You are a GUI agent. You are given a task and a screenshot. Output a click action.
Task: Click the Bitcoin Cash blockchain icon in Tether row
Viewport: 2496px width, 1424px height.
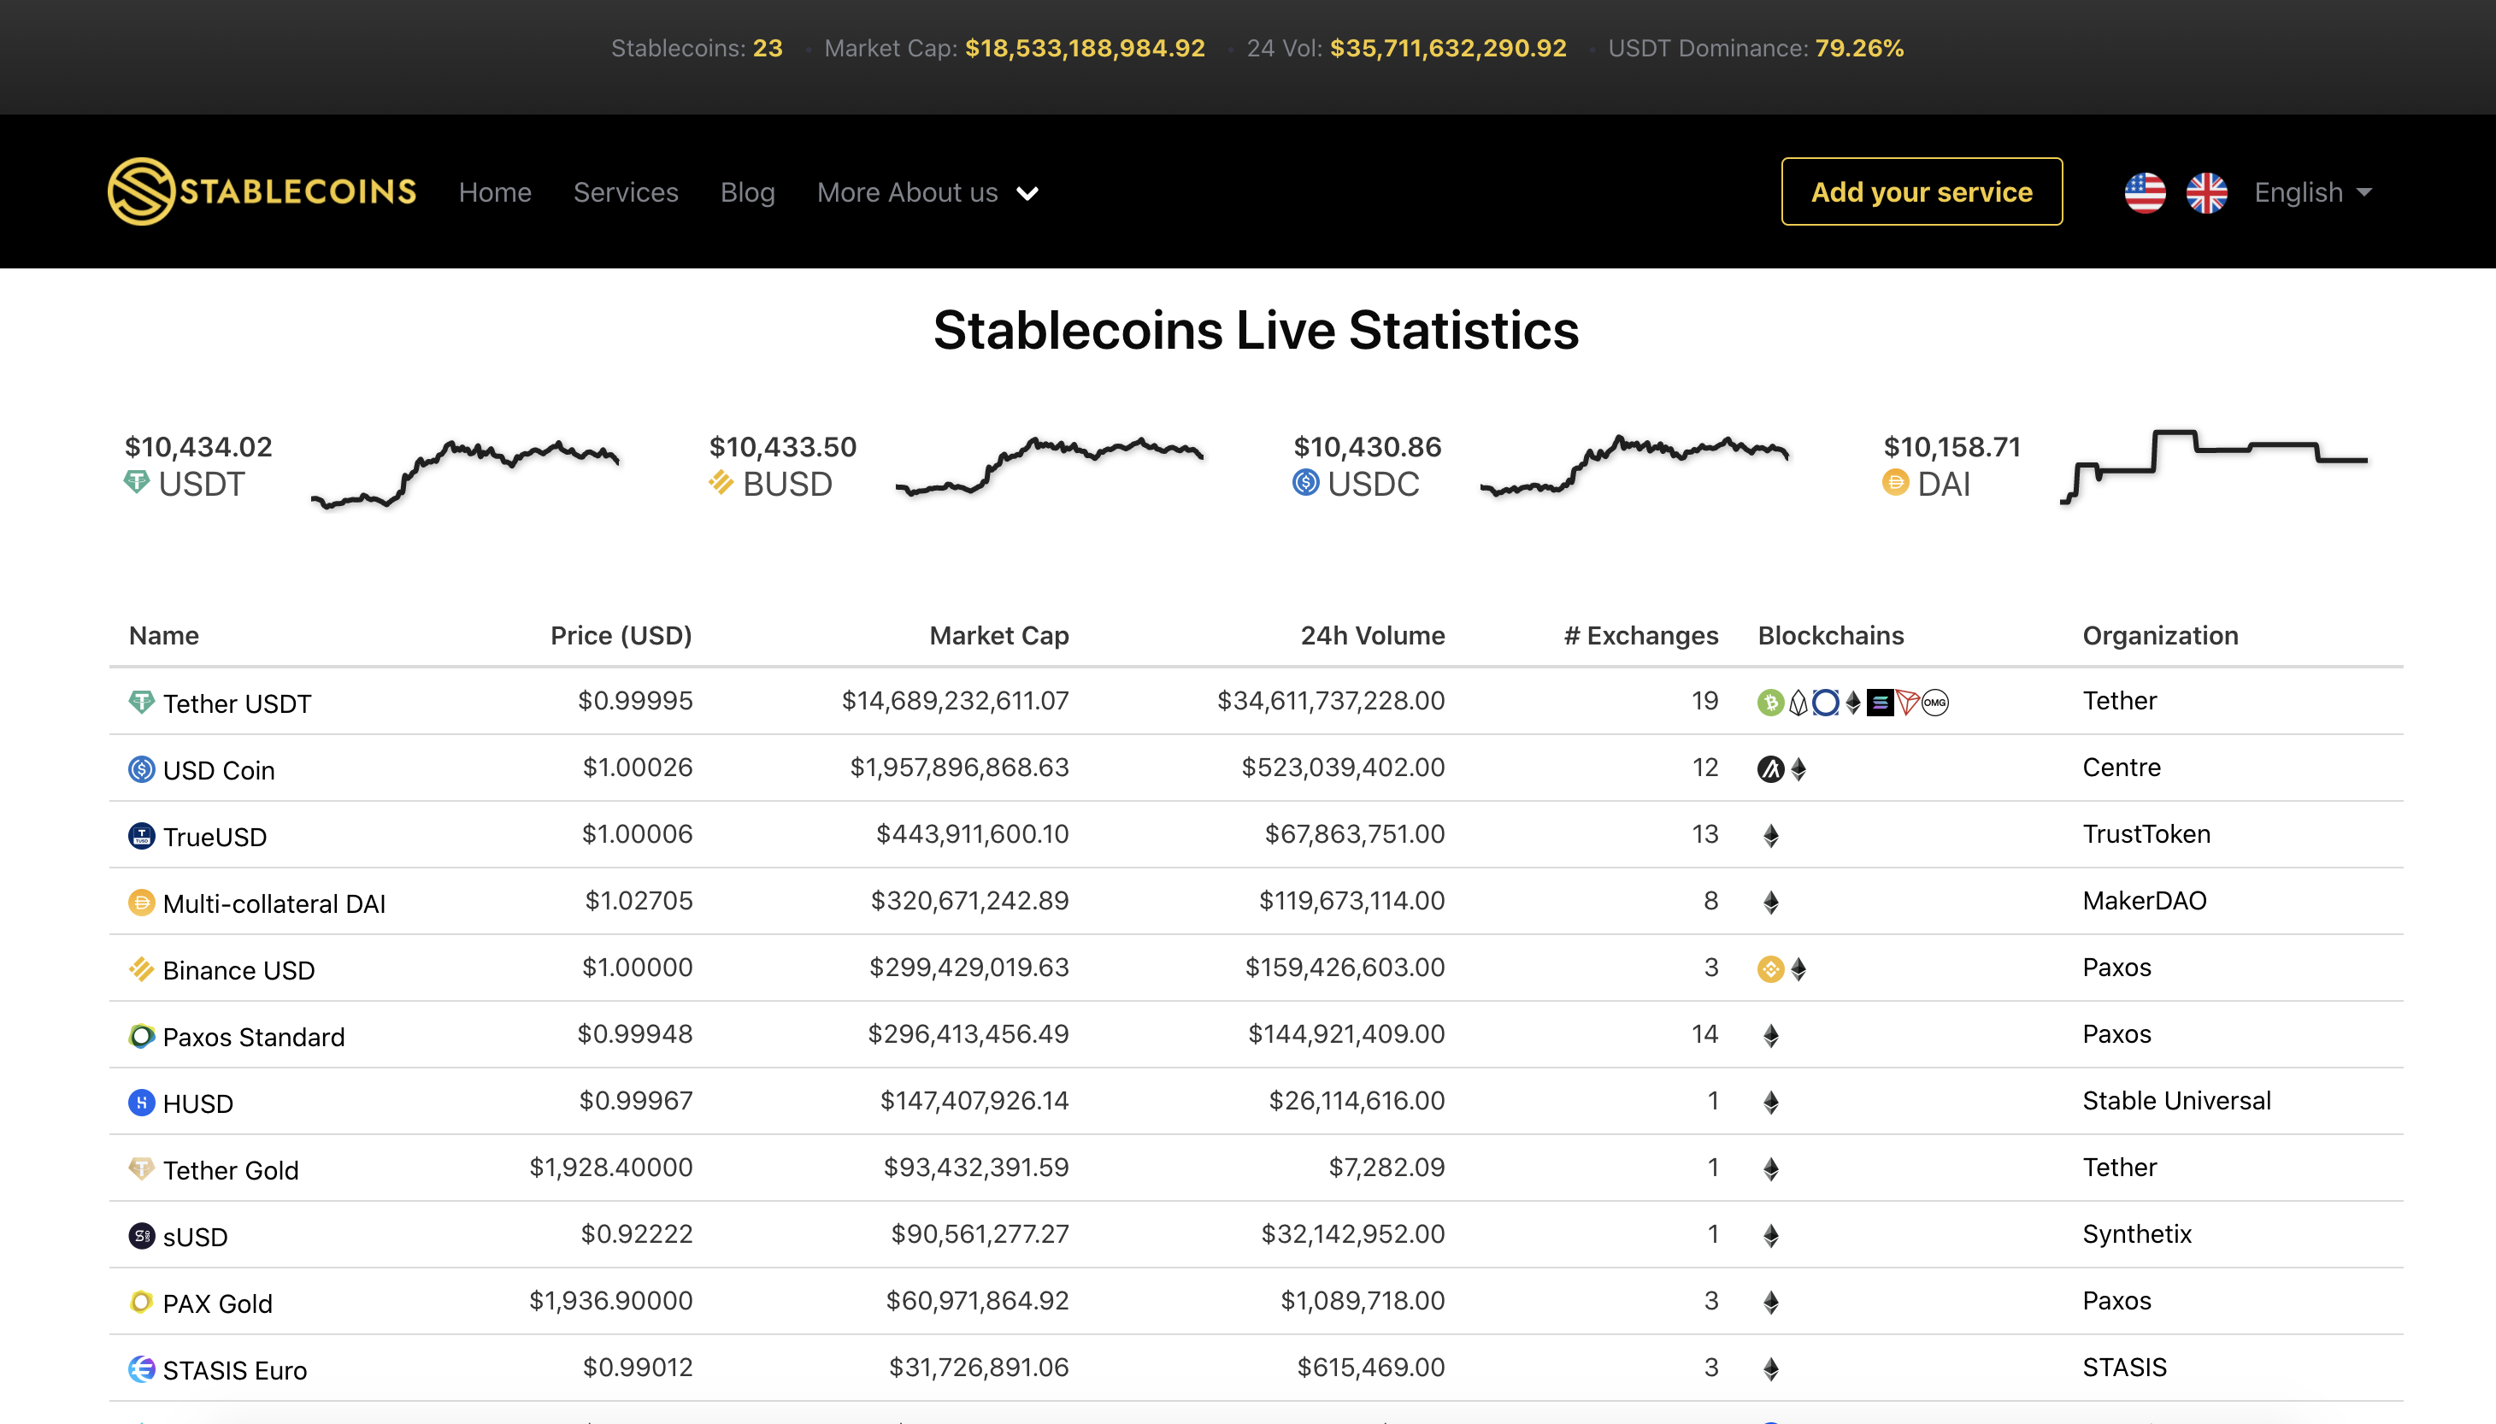click(1770, 703)
